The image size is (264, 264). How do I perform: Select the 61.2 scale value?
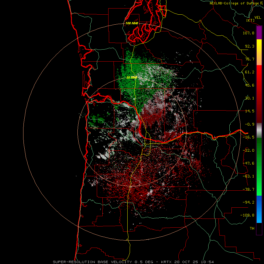click(x=250, y=72)
